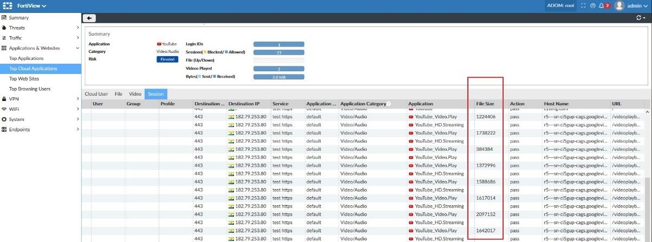652x242 pixels.
Task: Open the help question mark icon
Action: [x=592, y=6]
